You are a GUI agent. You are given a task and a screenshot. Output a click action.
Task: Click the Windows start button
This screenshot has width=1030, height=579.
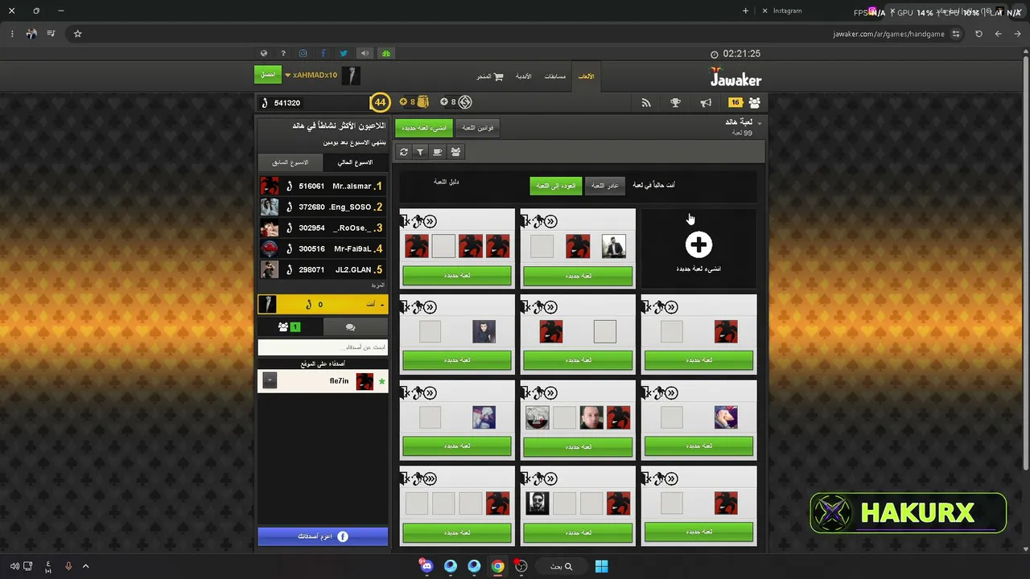pos(601,566)
